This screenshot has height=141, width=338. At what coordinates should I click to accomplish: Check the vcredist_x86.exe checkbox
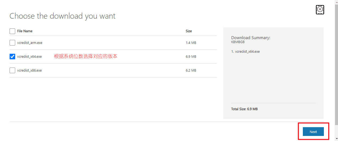[x=12, y=70]
